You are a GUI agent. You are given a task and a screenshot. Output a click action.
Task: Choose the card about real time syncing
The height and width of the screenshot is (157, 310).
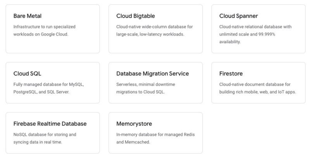53,133
